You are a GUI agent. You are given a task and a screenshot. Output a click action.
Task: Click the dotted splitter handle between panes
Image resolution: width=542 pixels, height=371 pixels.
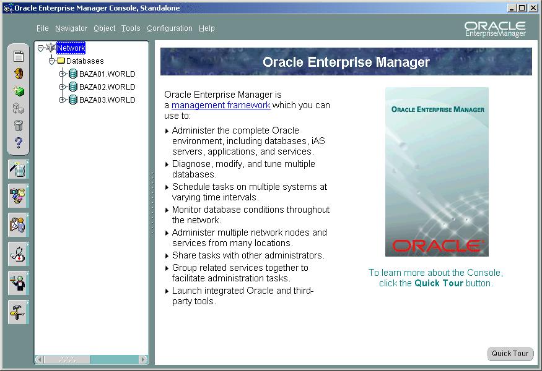(x=152, y=203)
